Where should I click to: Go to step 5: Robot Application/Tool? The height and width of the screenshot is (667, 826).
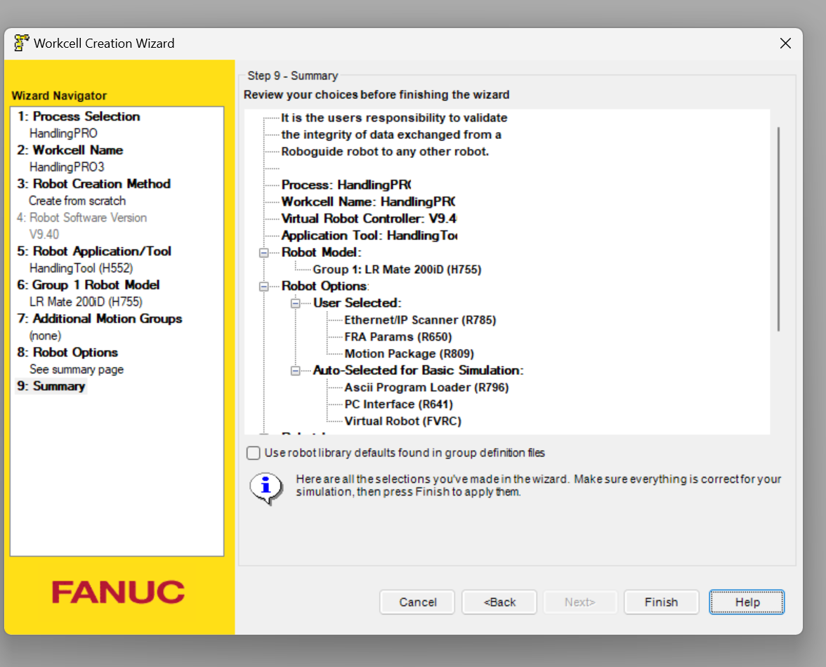pyautogui.click(x=94, y=251)
